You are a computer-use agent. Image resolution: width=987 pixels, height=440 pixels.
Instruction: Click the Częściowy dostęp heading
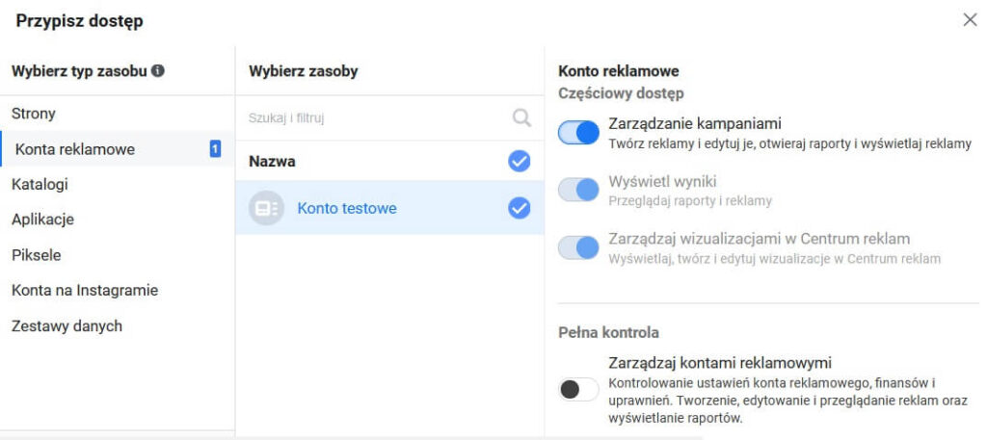tap(622, 93)
